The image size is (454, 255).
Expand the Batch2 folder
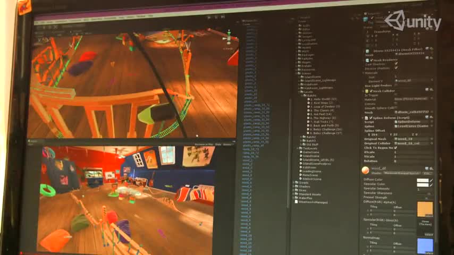point(301,137)
